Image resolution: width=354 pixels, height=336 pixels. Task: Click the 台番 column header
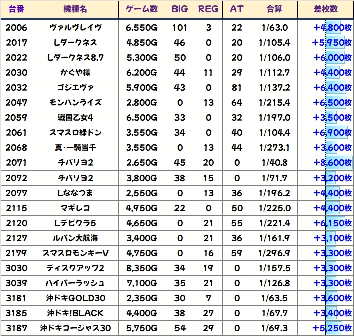point(16,9)
